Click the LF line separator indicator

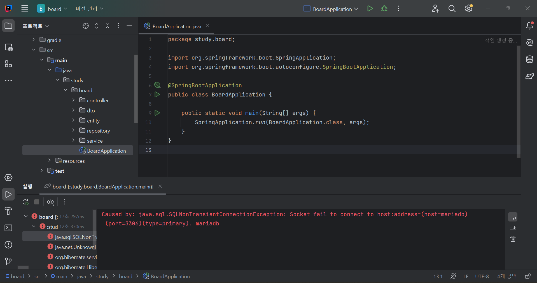(466, 276)
